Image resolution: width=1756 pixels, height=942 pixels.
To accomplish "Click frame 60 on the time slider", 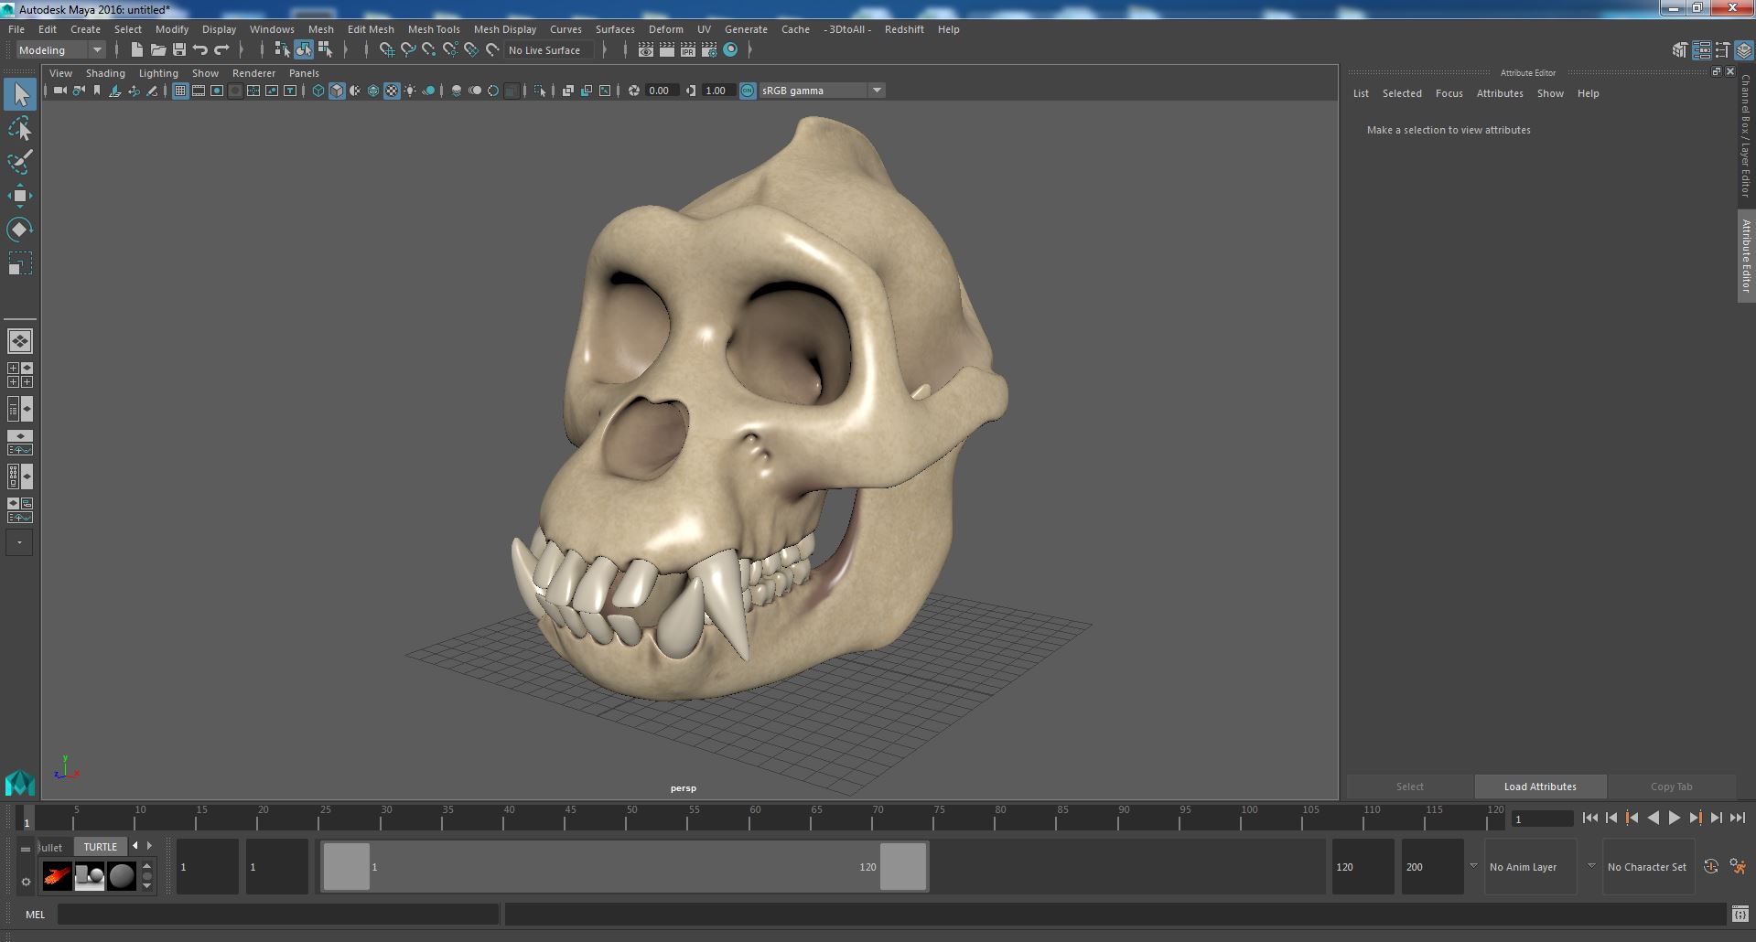I will [752, 819].
